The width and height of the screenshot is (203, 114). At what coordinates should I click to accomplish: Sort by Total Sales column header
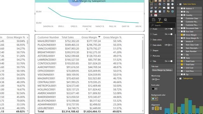(x=68, y=37)
